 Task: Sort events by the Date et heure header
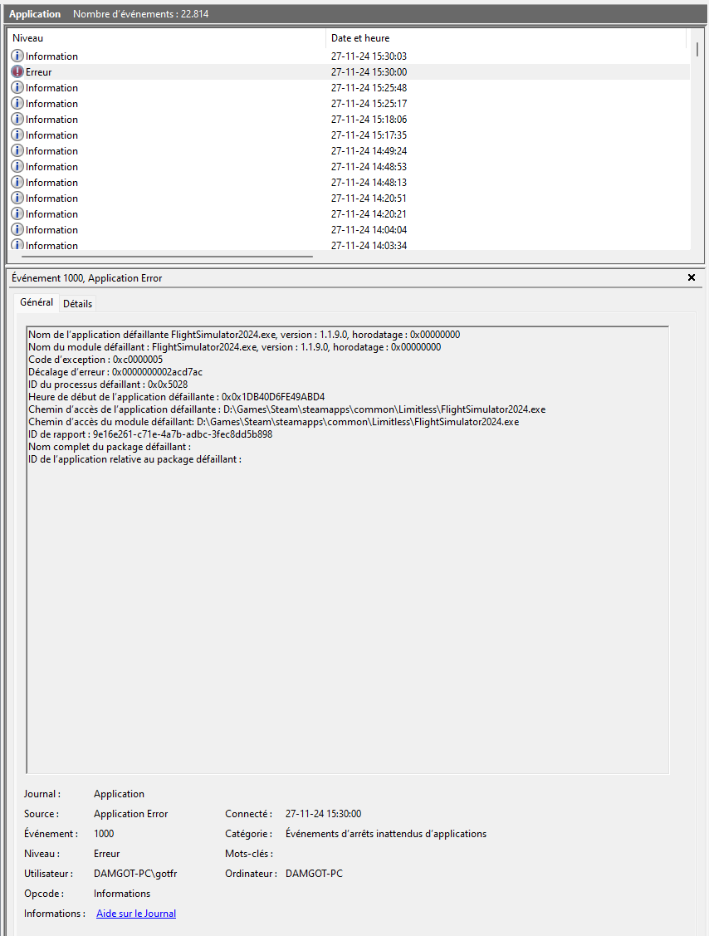pos(506,38)
